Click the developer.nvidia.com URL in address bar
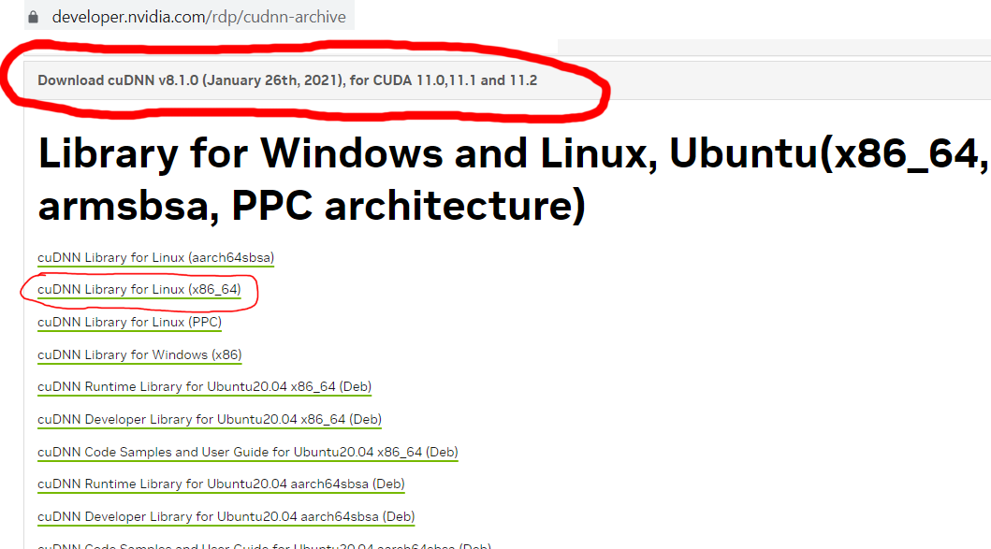 [198, 17]
